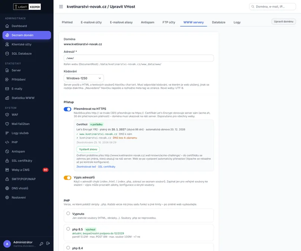Click the Statistika WWW chart icon
The width and height of the screenshot is (301, 251).
[x=7, y=98]
